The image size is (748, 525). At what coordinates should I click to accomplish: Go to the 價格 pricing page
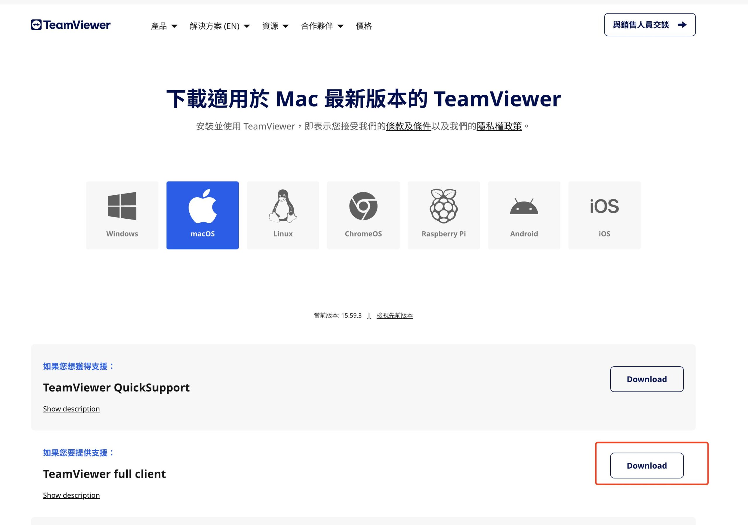click(363, 26)
